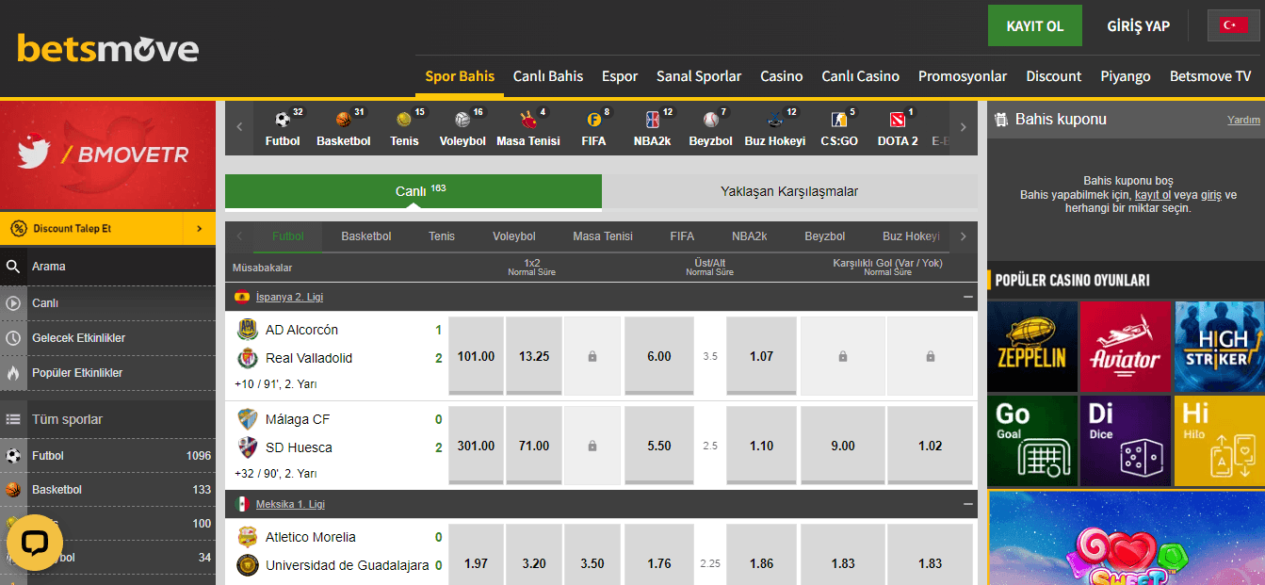
Task: Expand the Discount Talep Et arrow
Action: pos(199,228)
